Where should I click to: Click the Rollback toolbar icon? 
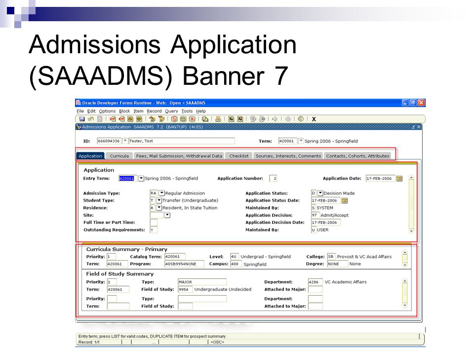click(x=91, y=119)
